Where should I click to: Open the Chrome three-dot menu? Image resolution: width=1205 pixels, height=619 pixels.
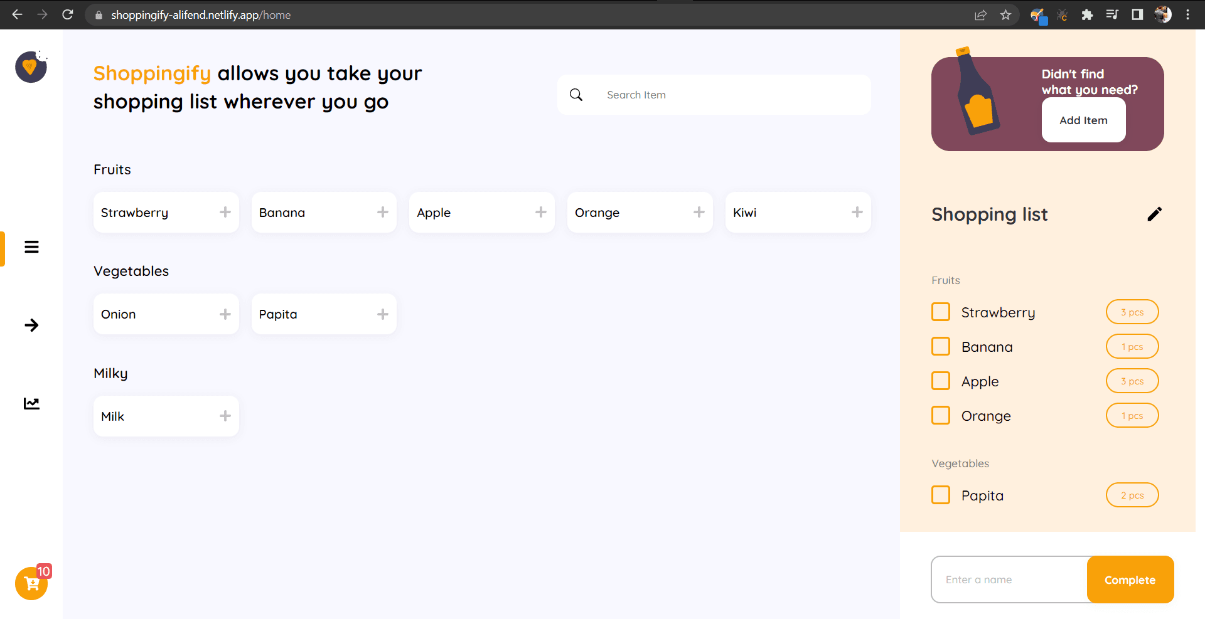pyautogui.click(x=1187, y=15)
